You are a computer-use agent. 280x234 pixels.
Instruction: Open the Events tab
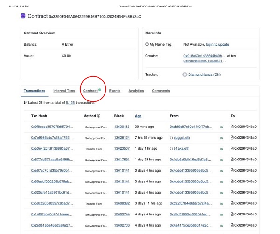(x=115, y=91)
